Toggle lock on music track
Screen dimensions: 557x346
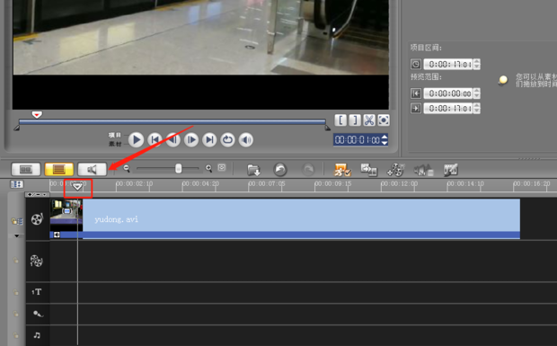(16, 335)
